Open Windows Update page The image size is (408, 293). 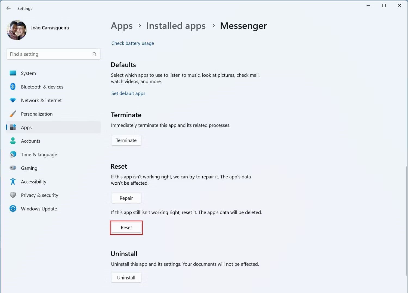(x=53, y=209)
